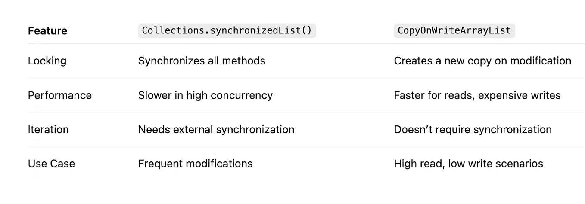Viewport: 585px width, 204px height.
Task: Click the Collections.synchronizedList() code header
Action: [x=227, y=31]
